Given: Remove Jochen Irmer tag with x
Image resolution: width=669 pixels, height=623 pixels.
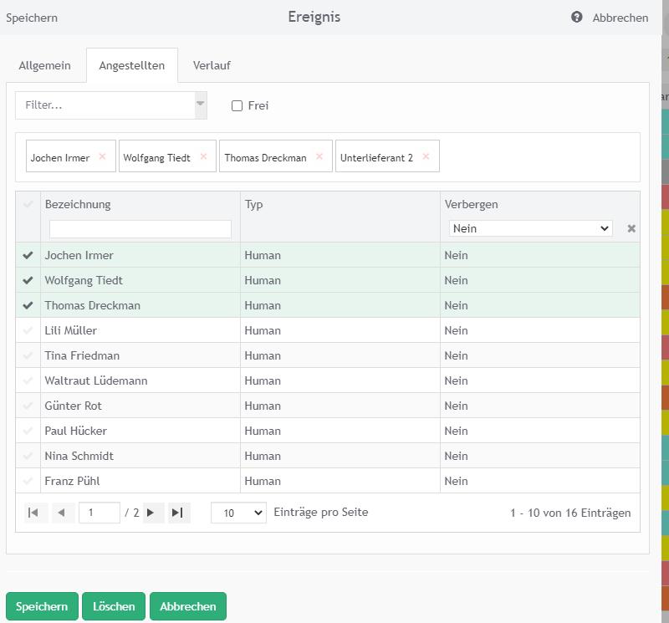Looking at the screenshot, I should coord(102,156).
